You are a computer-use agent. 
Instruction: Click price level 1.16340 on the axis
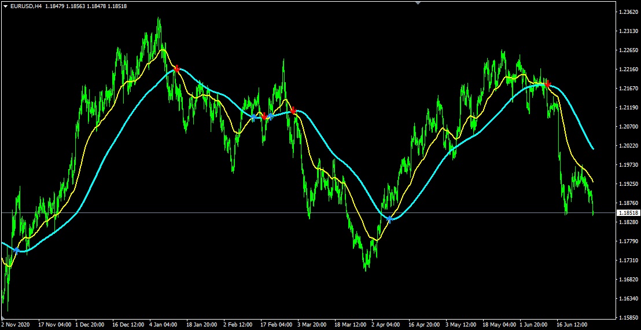[x=629, y=299]
